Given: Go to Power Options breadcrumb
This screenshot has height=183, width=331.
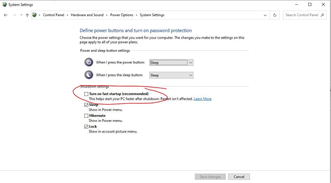Looking at the screenshot, I should 122,15.
